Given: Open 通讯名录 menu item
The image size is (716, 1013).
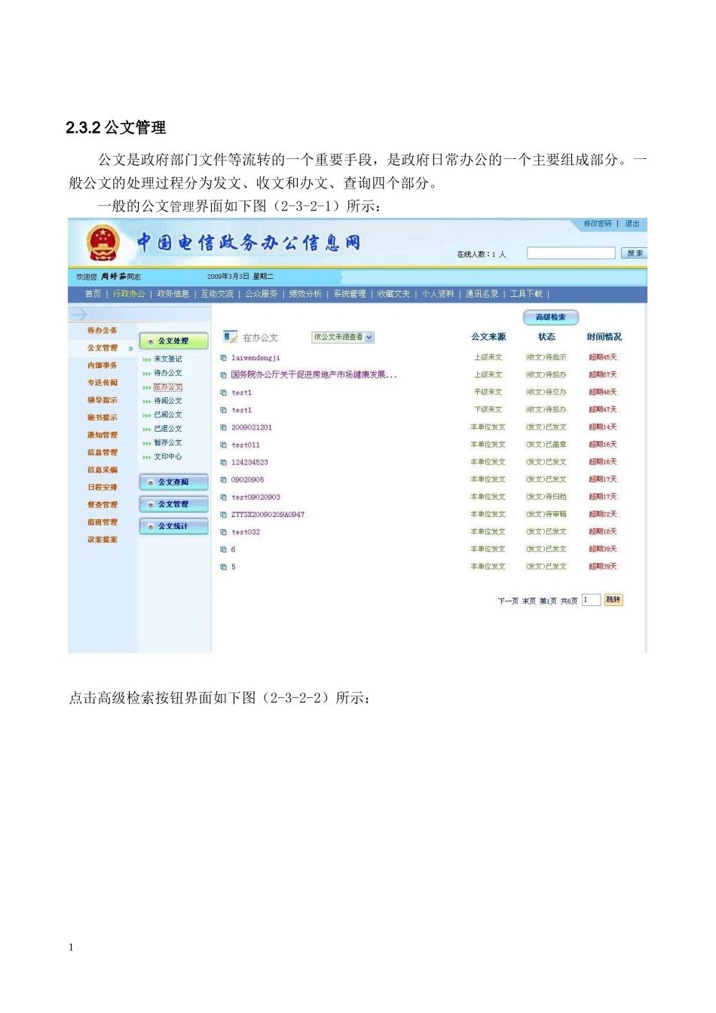Looking at the screenshot, I should pos(482,294).
